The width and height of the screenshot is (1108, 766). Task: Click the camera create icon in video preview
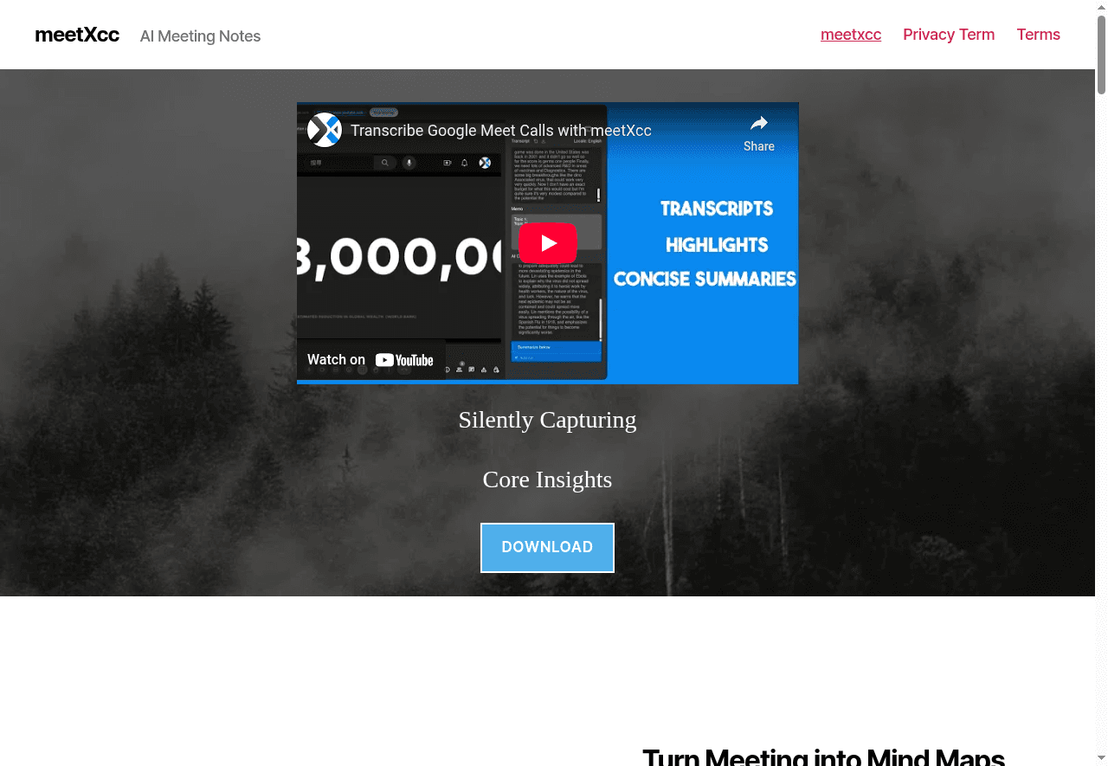pos(448,163)
